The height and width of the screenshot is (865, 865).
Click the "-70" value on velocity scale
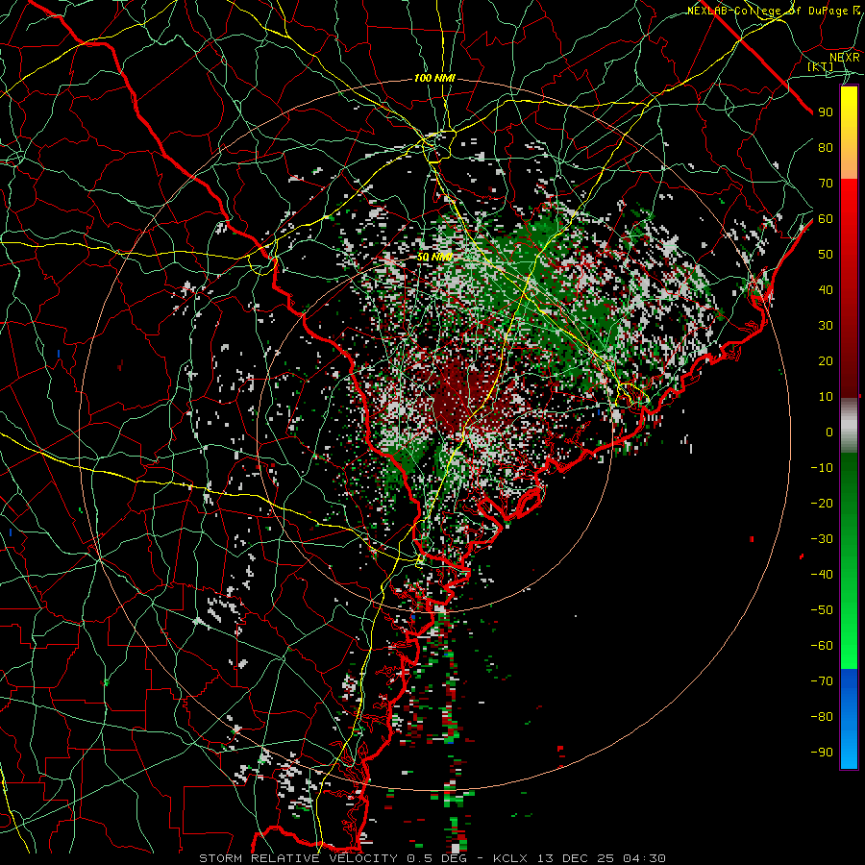pyautogui.click(x=822, y=681)
